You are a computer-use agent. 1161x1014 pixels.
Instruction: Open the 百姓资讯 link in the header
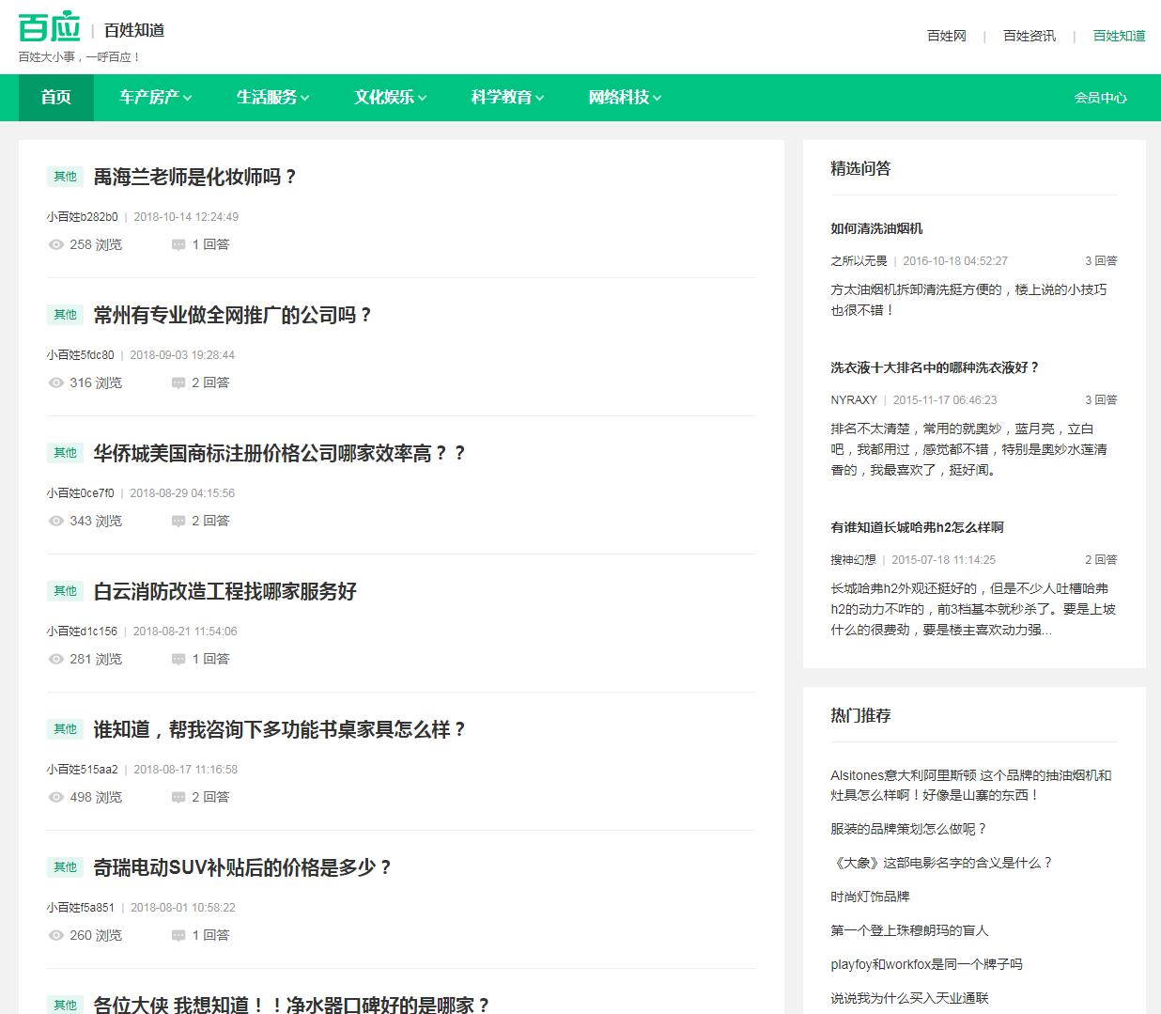click(1029, 36)
